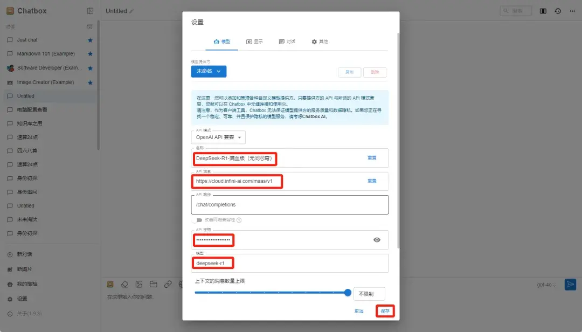Image resolution: width=582 pixels, height=332 pixels.
Task: Click the search box in the top bar
Action: pyautogui.click(x=516, y=11)
